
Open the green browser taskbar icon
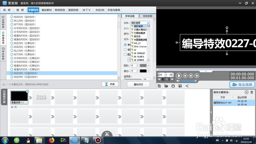tap(17, 140)
